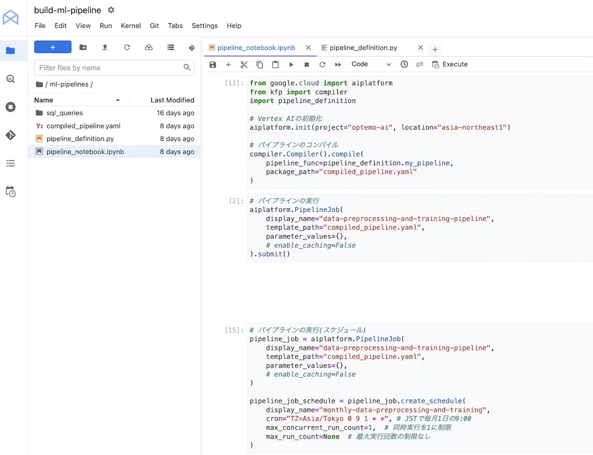
Task: Click the git button in notebook toolbar
Action: [420, 64]
